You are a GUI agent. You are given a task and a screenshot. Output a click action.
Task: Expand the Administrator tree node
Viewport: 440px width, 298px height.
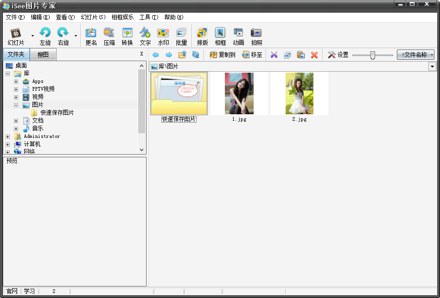[7, 137]
